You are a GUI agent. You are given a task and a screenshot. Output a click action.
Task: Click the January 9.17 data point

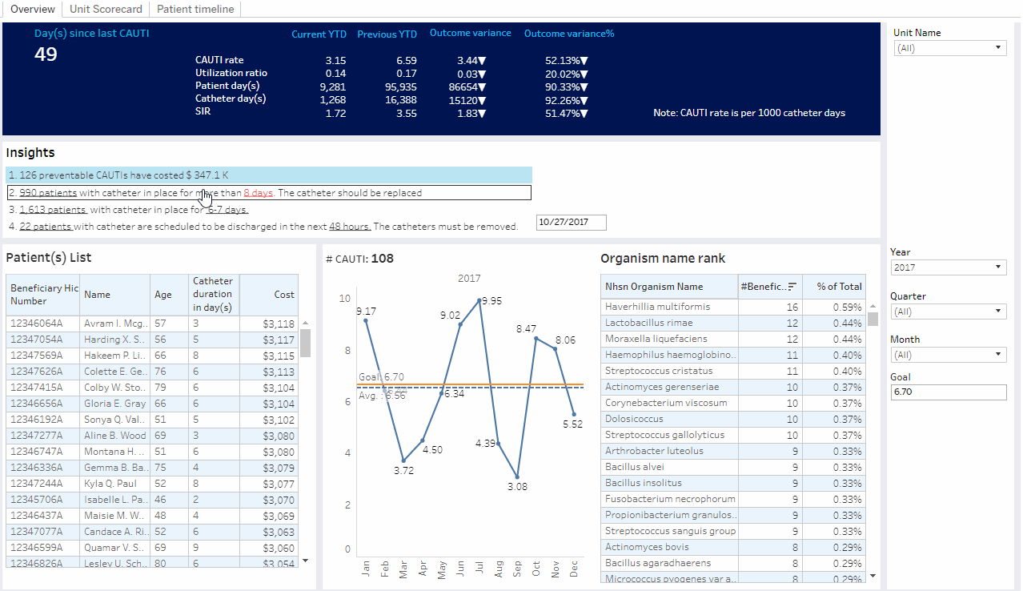(366, 320)
